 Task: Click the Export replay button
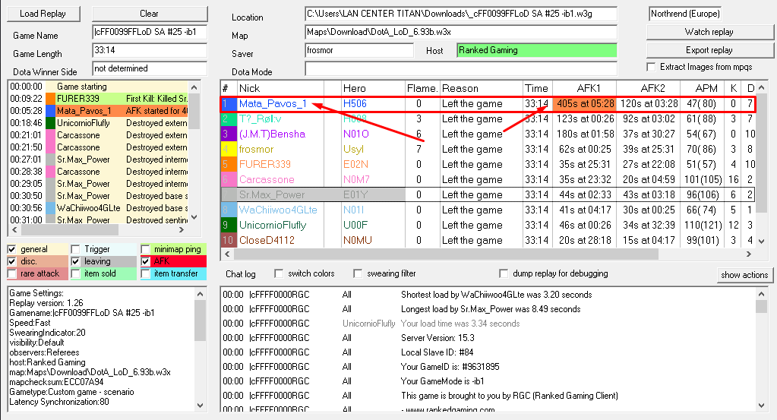pos(709,50)
